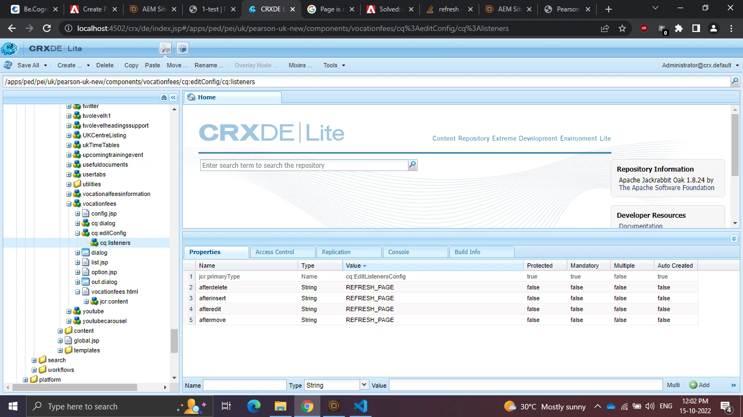This screenshot has width=743, height=417.
Task: Switch to the Replication tab
Action: click(349, 252)
